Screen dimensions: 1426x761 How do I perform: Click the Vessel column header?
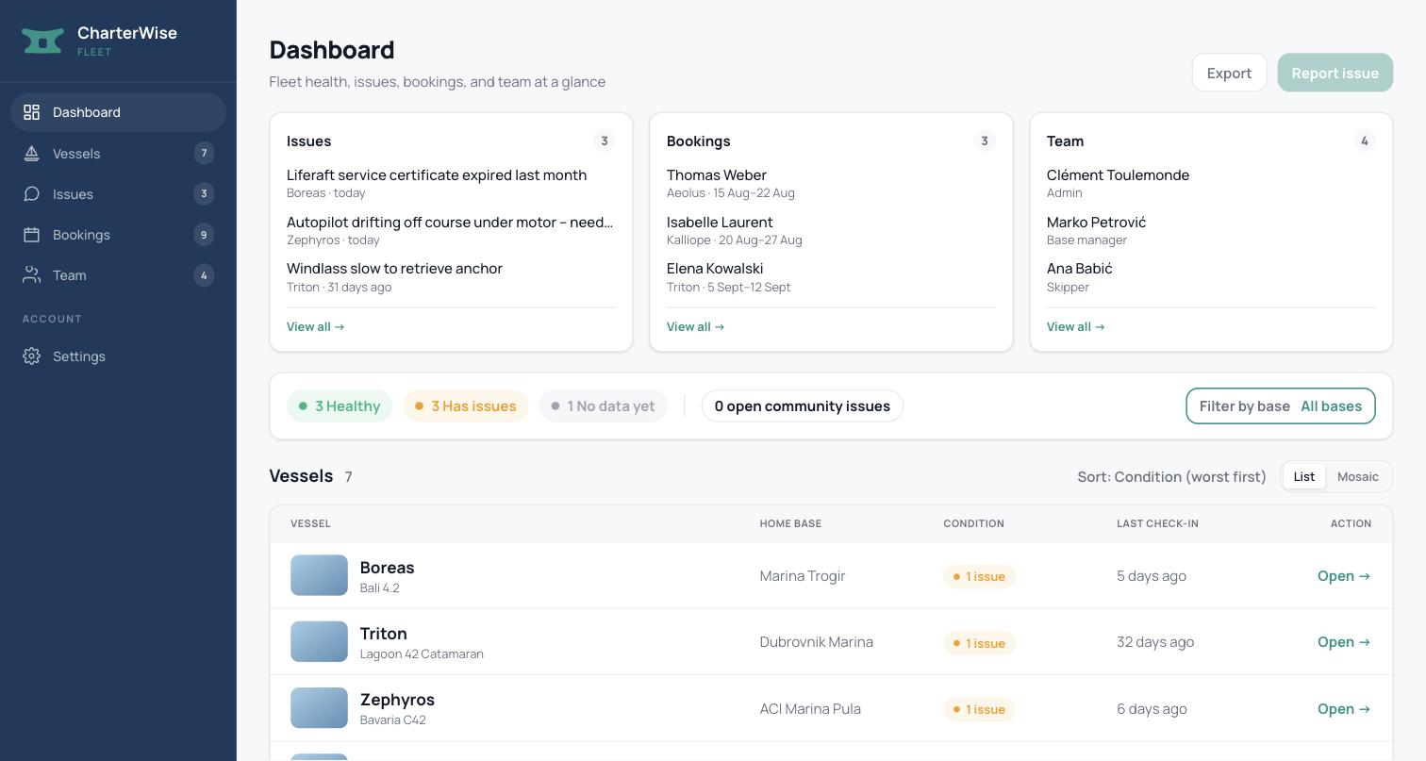[x=310, y=523]
